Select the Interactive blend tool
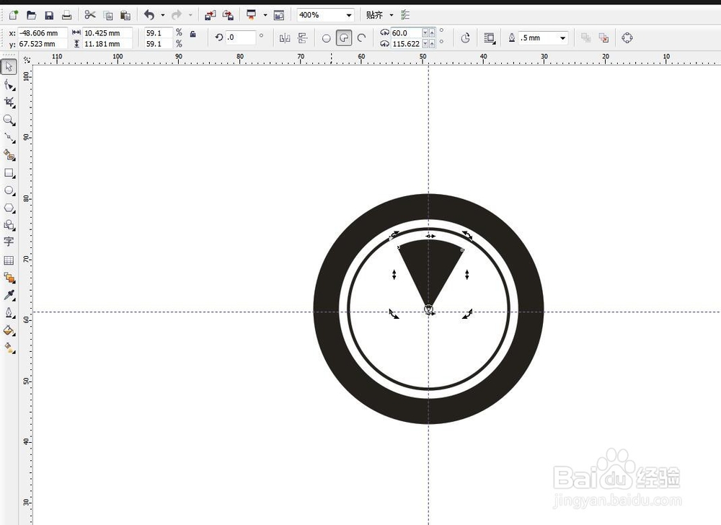721x525 pixels. coord(9,278)
